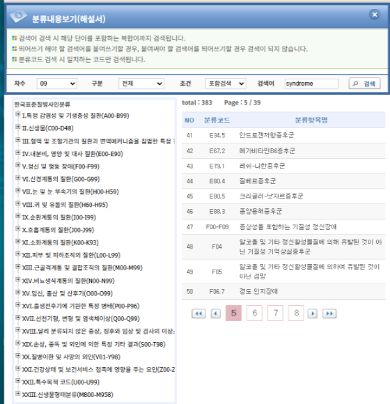Jump to results page 6
Screen dimensions: 390x404
tap(254, 313)
